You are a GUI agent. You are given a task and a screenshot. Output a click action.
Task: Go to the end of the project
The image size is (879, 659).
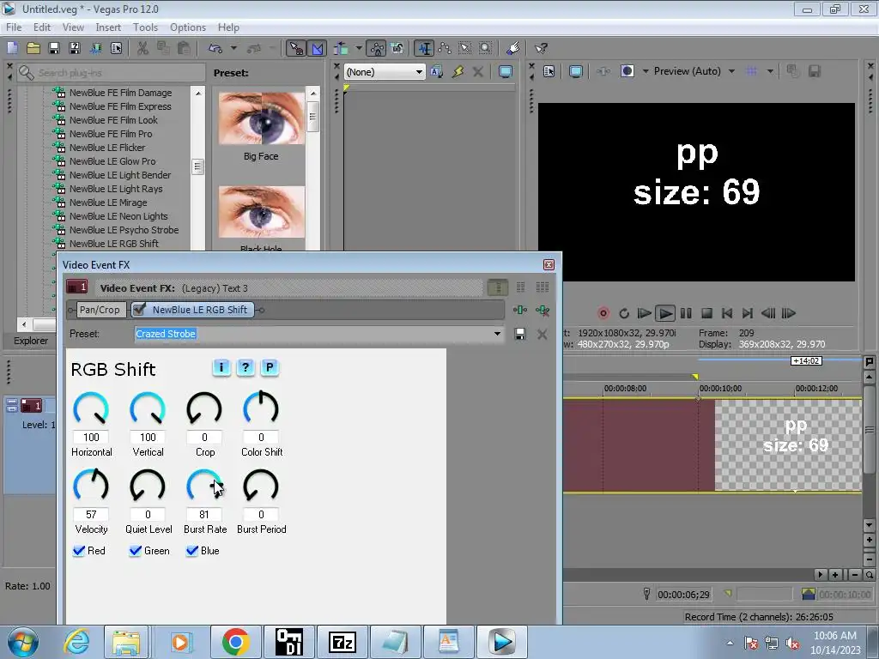748,313
